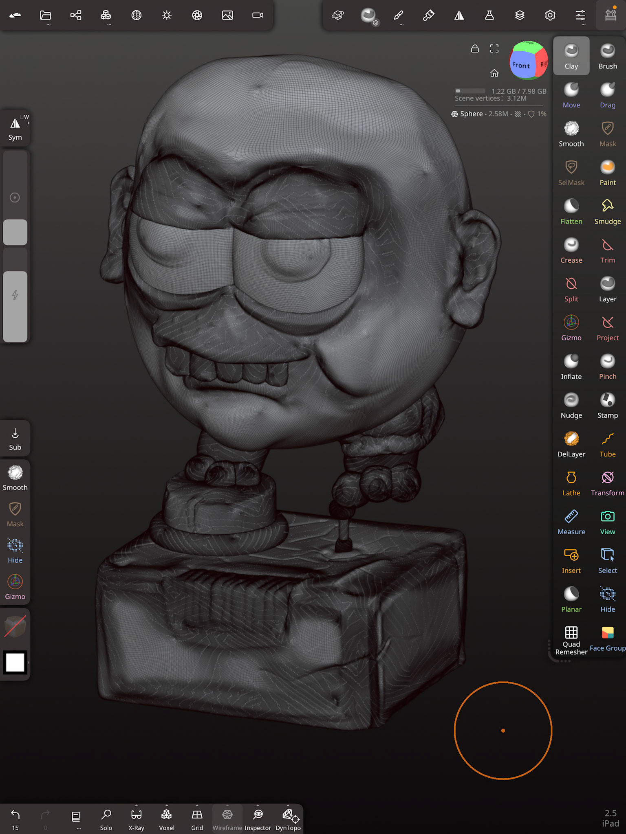
Task: Select the View camera tool
Action: click(607, 522)
